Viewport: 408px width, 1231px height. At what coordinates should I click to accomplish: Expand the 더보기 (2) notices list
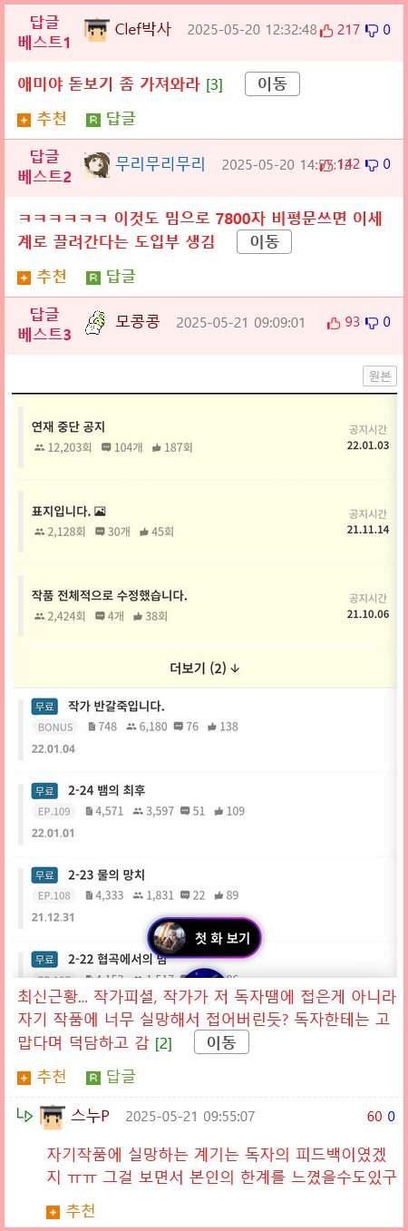205,668
